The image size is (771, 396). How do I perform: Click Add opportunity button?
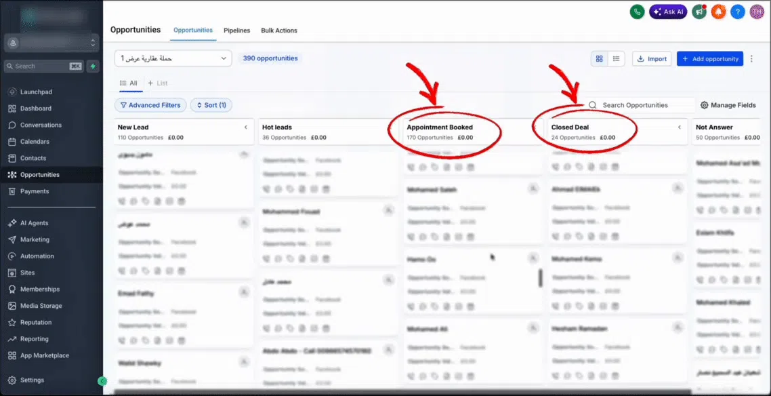click(710, 58)
